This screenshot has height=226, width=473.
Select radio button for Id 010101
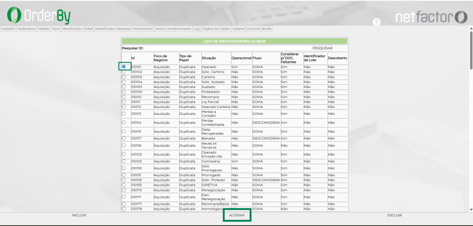pyautogui.click(x=124, y=66)
